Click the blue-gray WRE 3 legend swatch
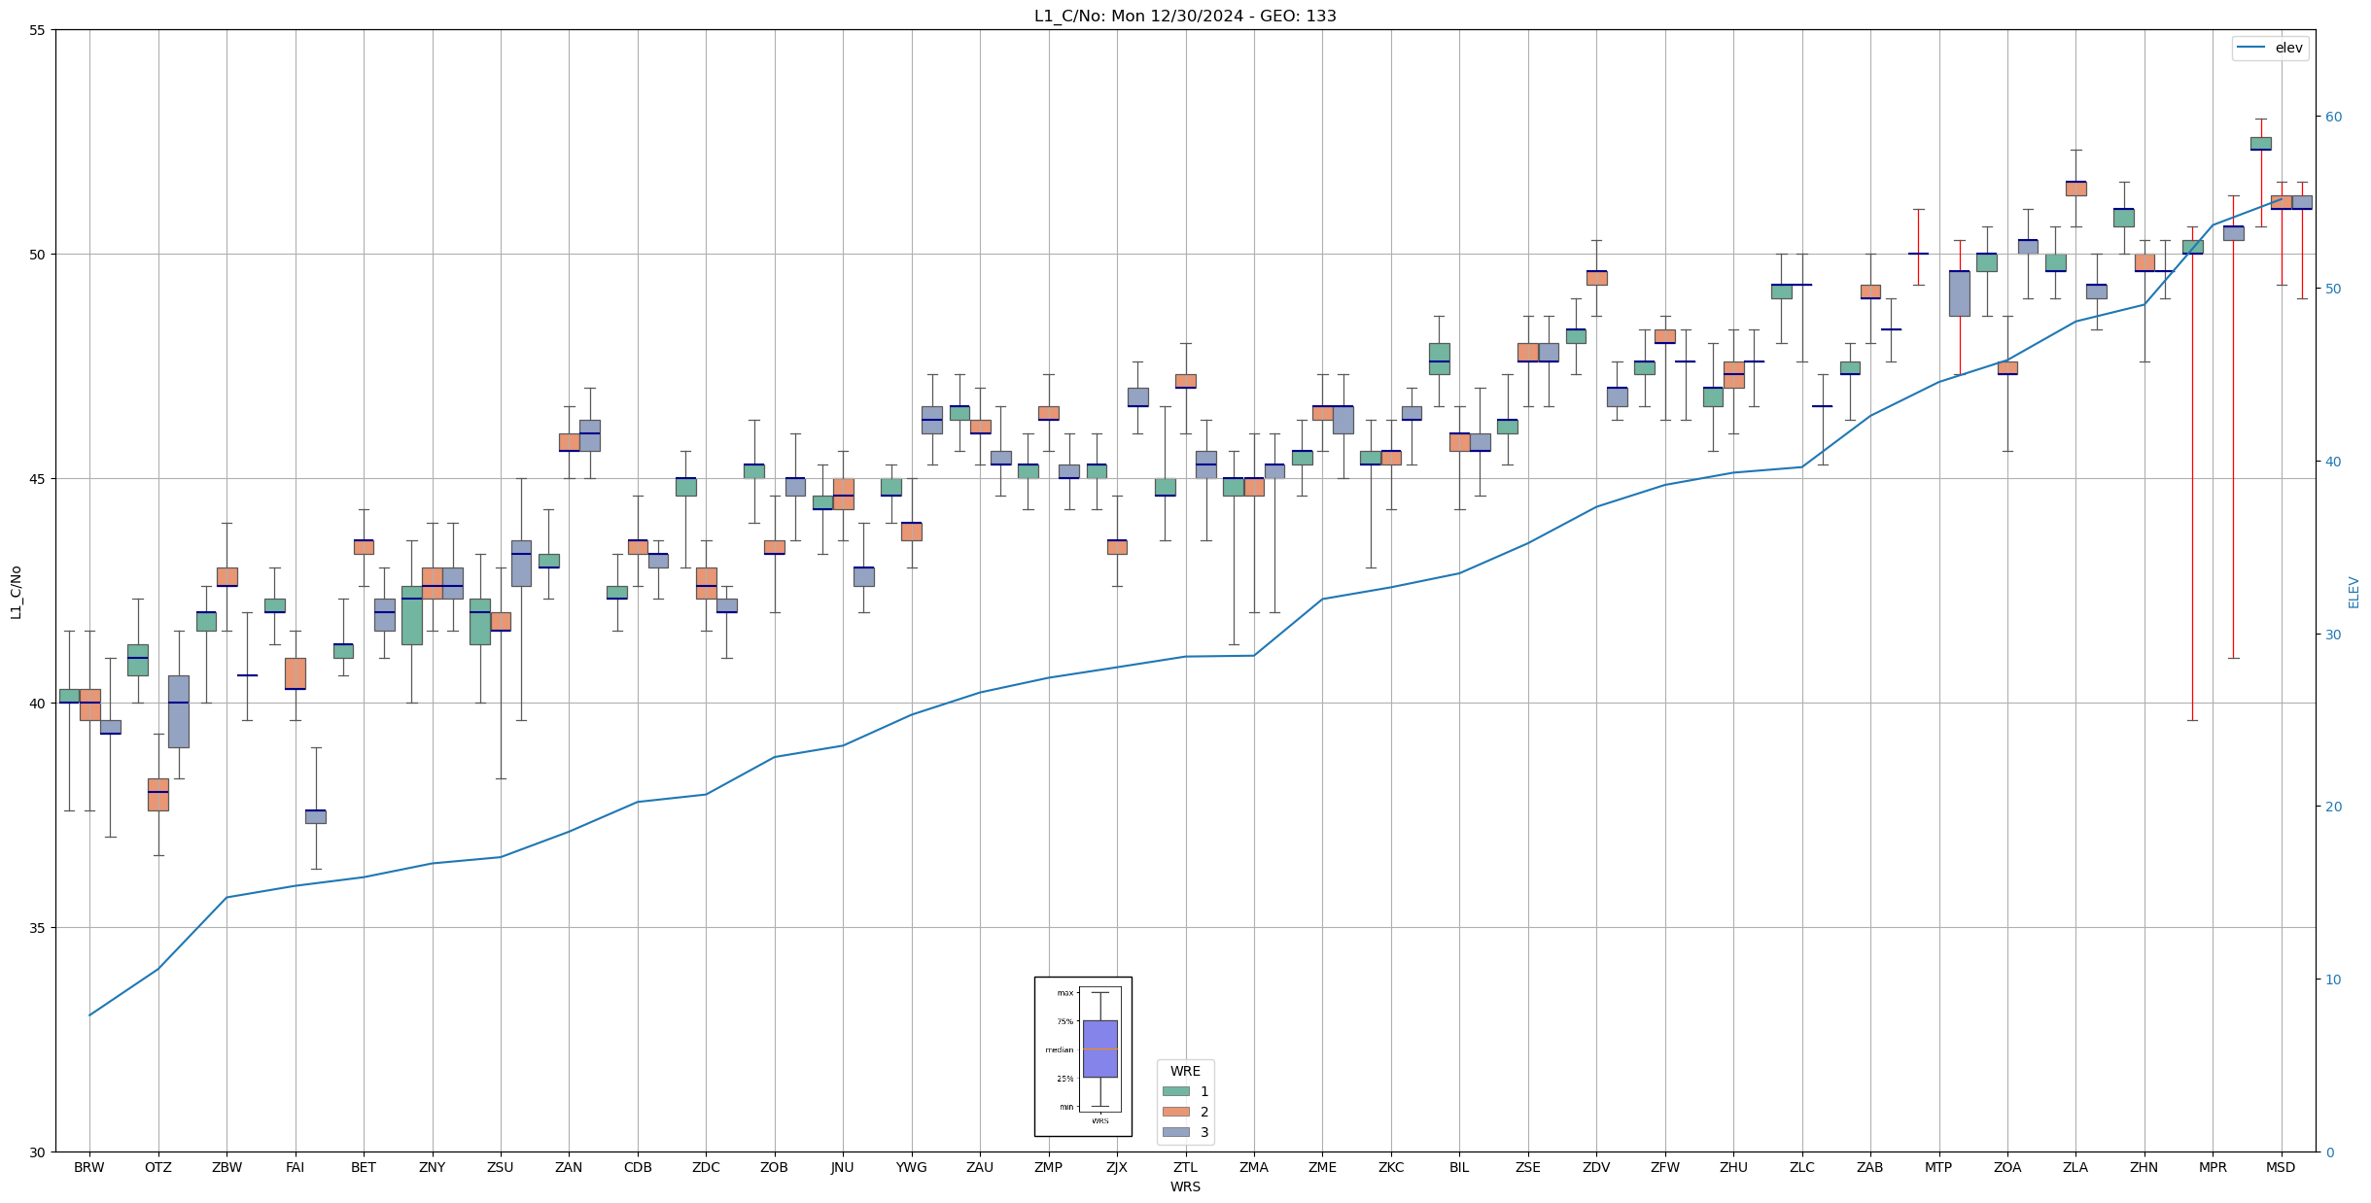This screenshot has width=2371, height=1203. tap(1175, 1132)
